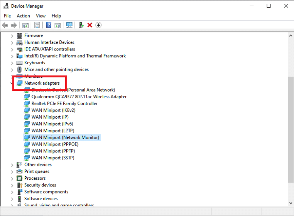Select WAN Miniport (L2TP) entry
This screenshot has width=294, height=216.
pyautogui.click(x=53, y=131)
